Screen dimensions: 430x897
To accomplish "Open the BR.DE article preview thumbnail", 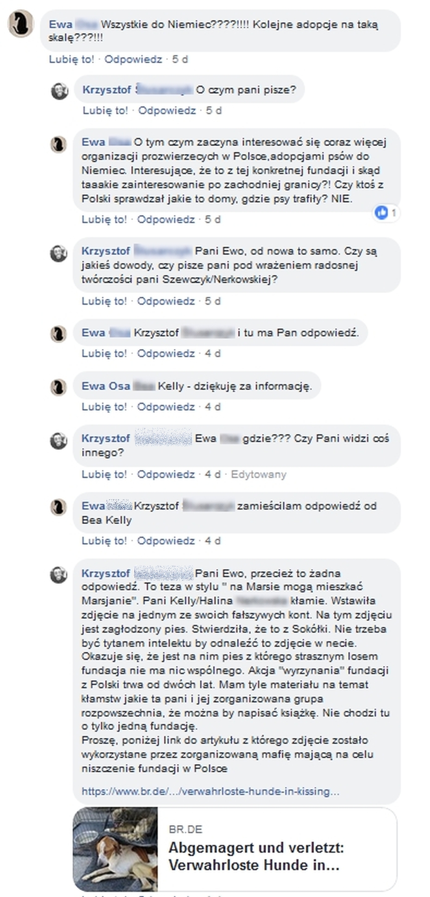I will click(115, 849).
